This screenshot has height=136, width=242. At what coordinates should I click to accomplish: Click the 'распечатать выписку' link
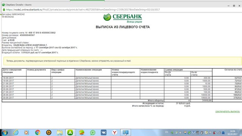(x=228, y=111)
